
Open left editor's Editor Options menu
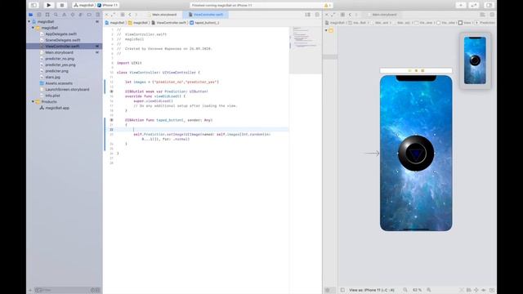tap(307, 15)
